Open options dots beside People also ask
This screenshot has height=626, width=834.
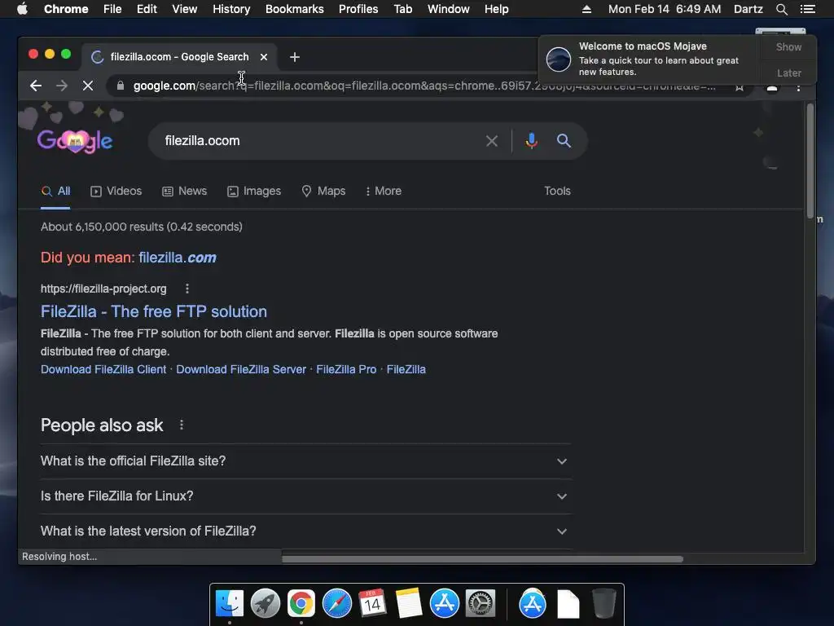pos(182,425)
